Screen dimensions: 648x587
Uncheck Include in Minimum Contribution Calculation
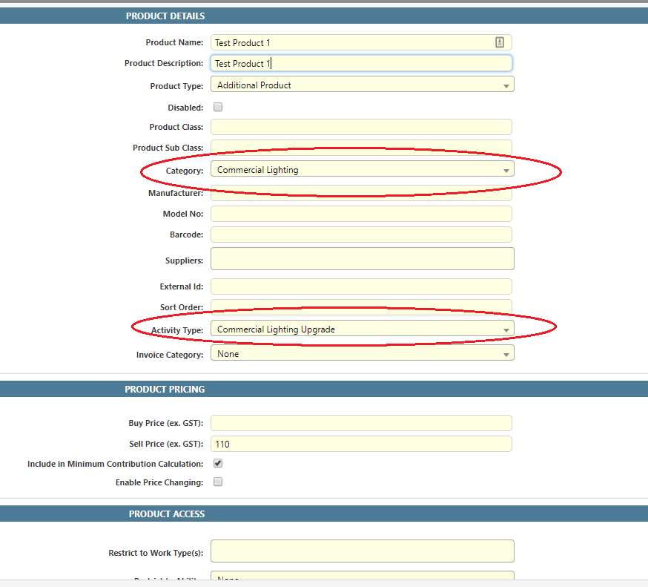(x=218, y=463)
